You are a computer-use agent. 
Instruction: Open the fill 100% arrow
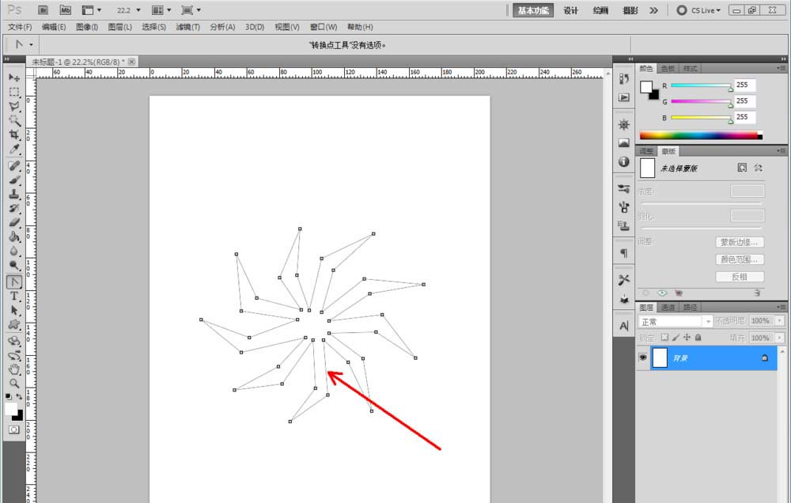click(781, 338)
